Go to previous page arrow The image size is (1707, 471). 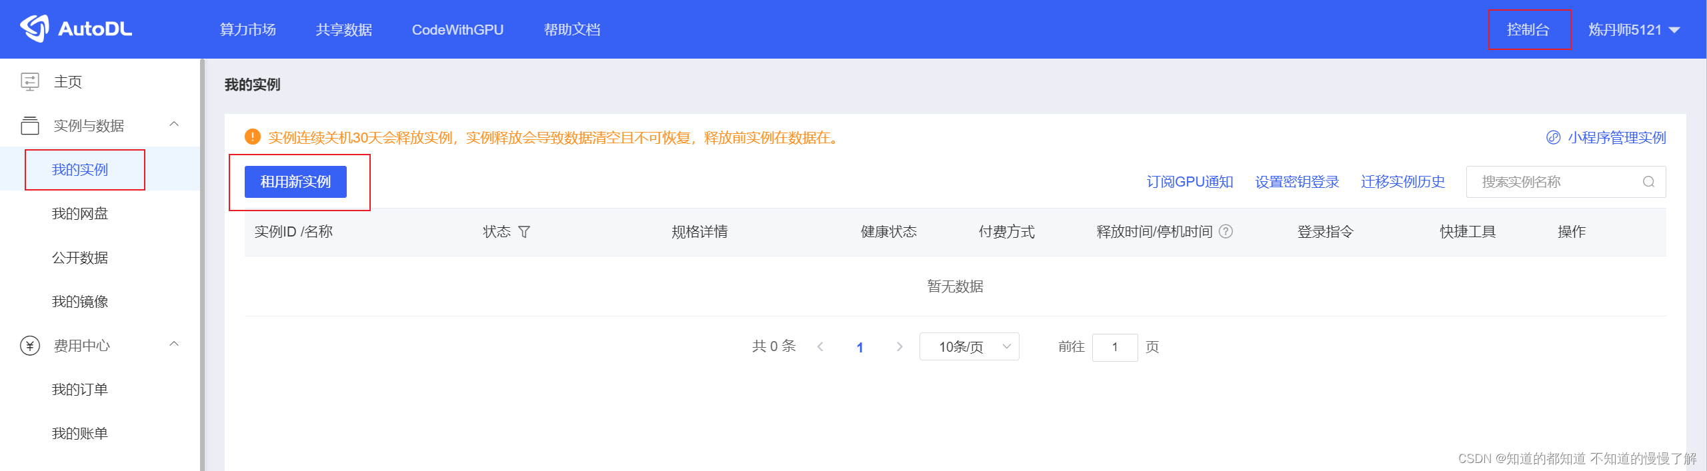pos(820,346)
